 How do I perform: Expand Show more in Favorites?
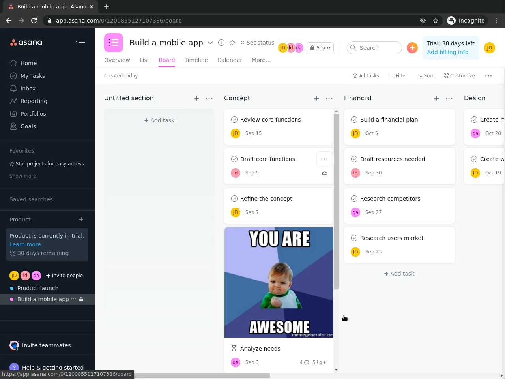pyautogui.click(x=23, y=176)
